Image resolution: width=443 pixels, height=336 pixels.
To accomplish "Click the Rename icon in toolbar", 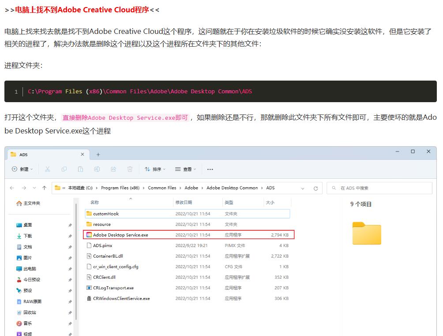I will pyautogui.click(x=97, y=169).
